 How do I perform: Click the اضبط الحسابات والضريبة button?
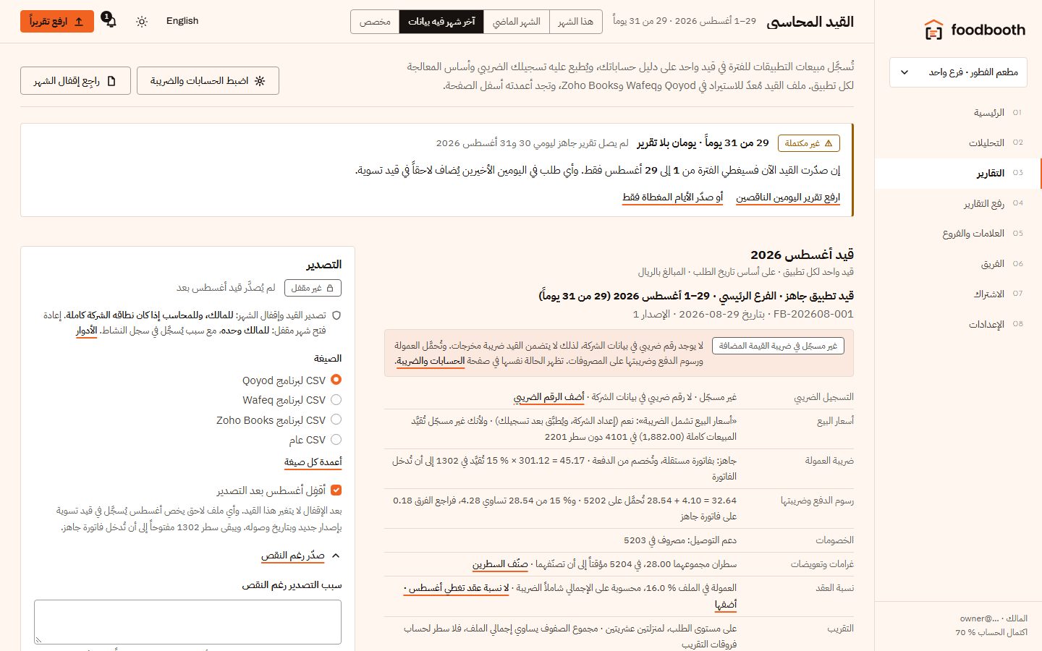click(208, 81)
